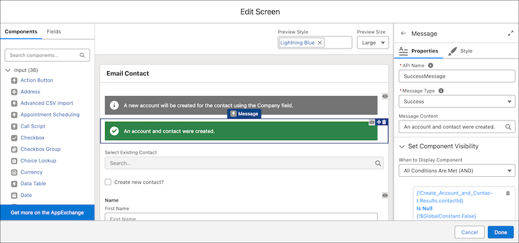Screen dimensions: 519x243
Task: Click the search magnifier in components search
Action: point(82,55)
